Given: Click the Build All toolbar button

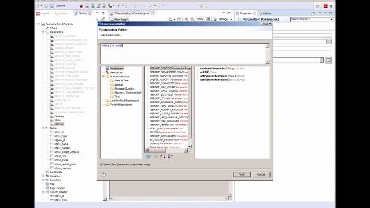Looking at the screenshot, I should 60,6.
